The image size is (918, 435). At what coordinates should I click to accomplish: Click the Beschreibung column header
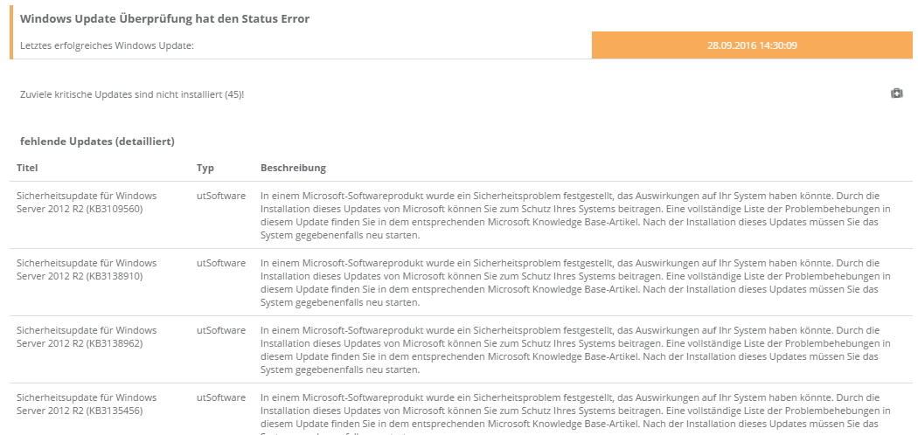point(293,168)
